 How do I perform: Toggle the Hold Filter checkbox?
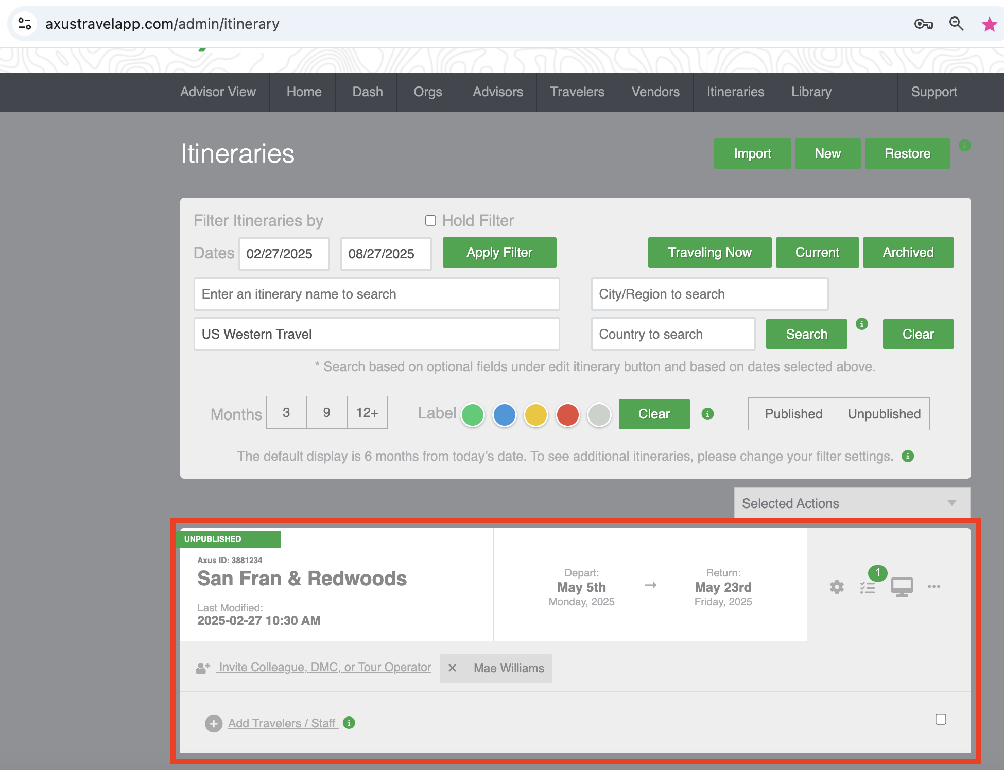tap(430, 220)
